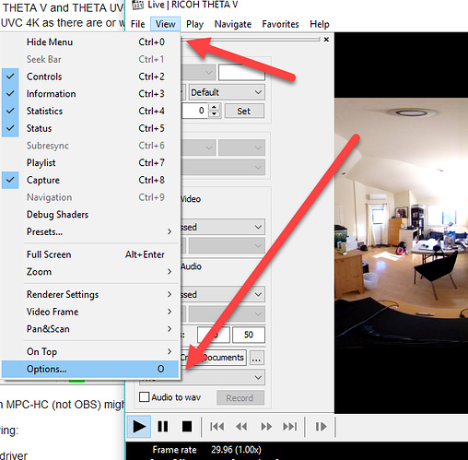Open the File menu
Viewport: 468px width, 460px height.
[137, 24]
